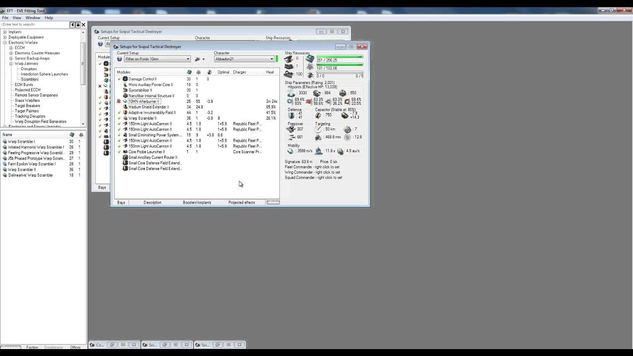Click the search history arrow icon
Image resolution: width=633 pixels, height=356 pixels.
73,25
